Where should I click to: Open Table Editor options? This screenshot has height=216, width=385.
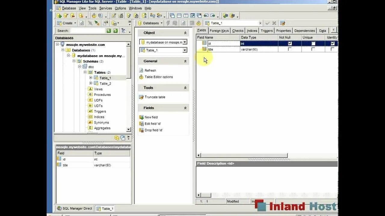coord(159,77)
